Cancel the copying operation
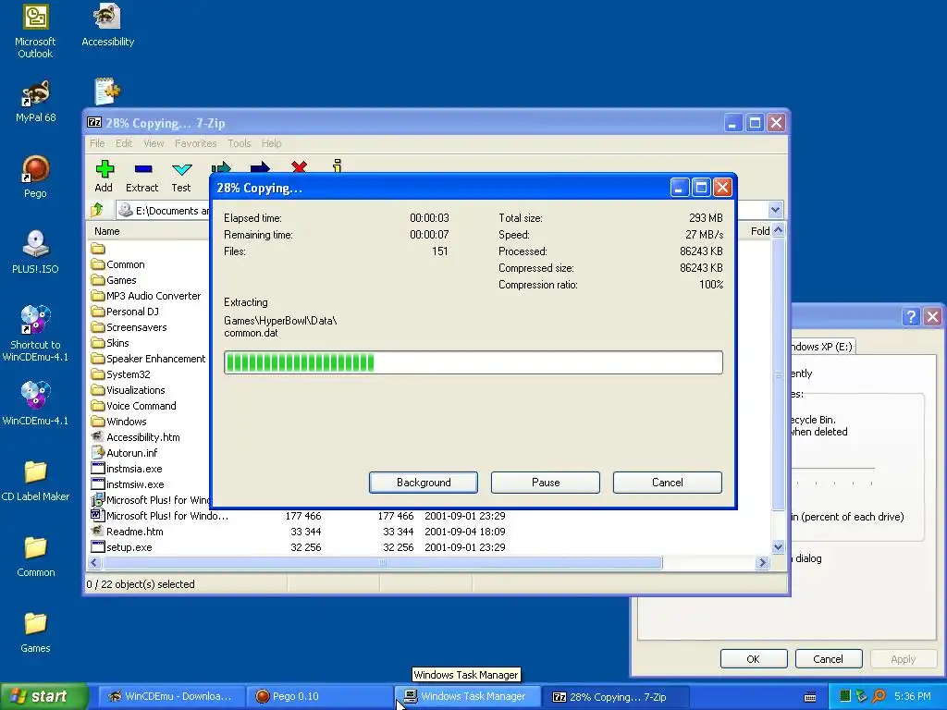Image resolution: width=947 pixels, height=710 pixels. [668, 483]
